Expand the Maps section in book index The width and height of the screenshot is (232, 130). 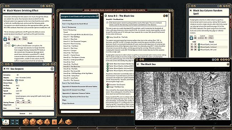click(80, 100)
